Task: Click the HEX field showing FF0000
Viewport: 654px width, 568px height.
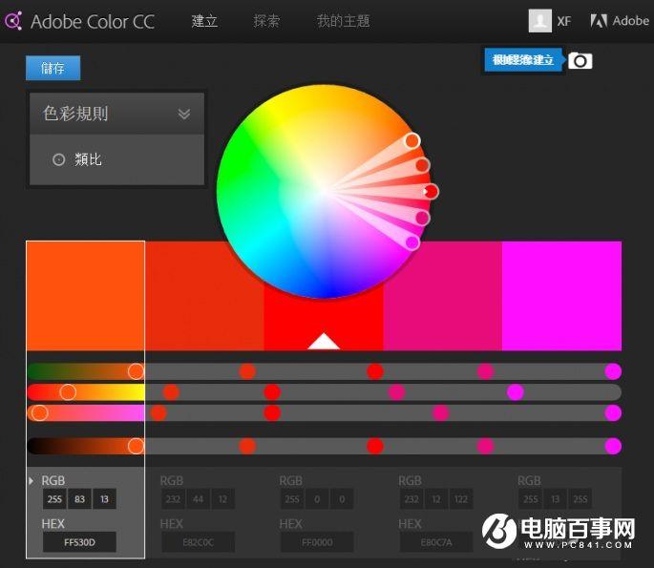Action: click(317, 542)
